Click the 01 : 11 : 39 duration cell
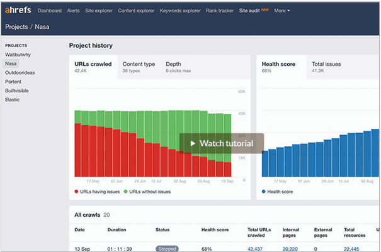The height and width of the screenshot is (252, 381). click(x=120, y=249)
